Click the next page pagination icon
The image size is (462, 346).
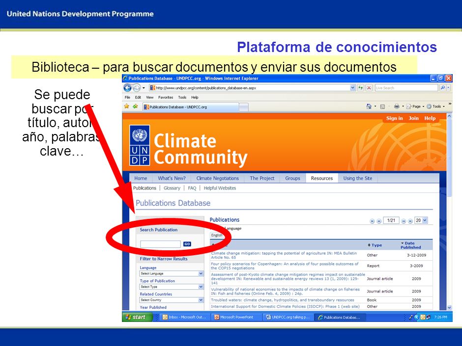coord(404,221)
